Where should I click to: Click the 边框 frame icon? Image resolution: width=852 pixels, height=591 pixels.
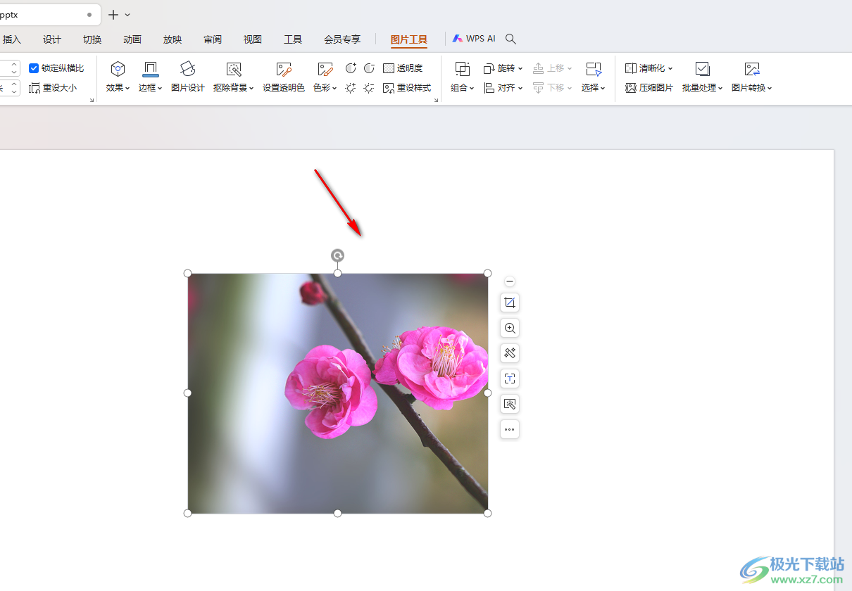coord(151,69)
